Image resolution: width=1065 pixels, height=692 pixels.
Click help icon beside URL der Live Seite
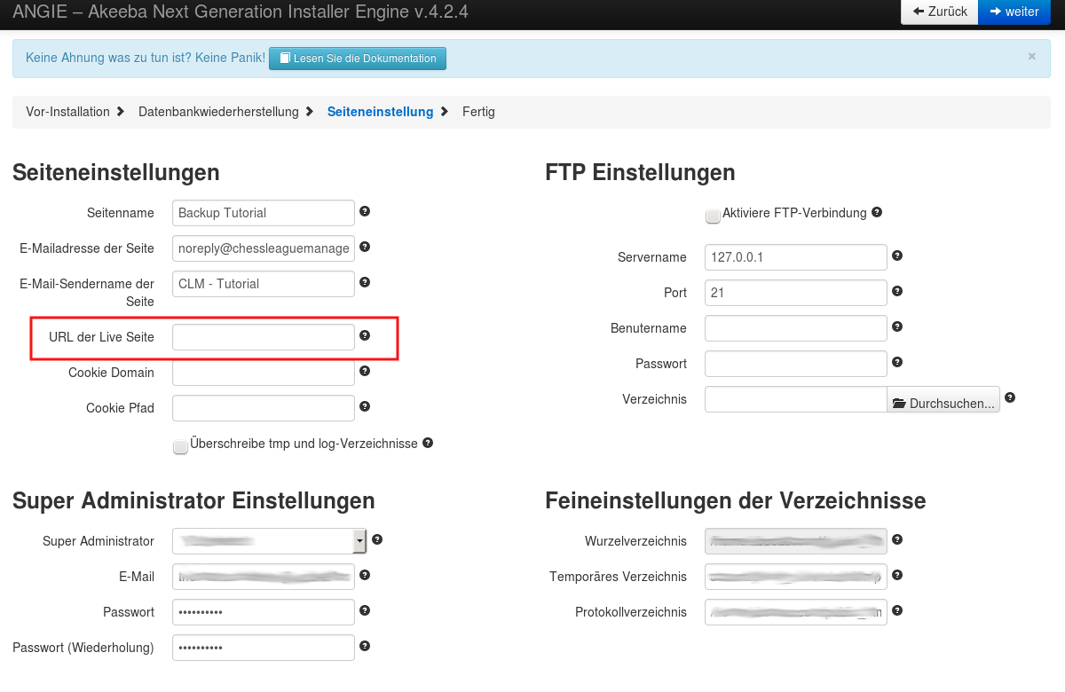tap(365, 336)
